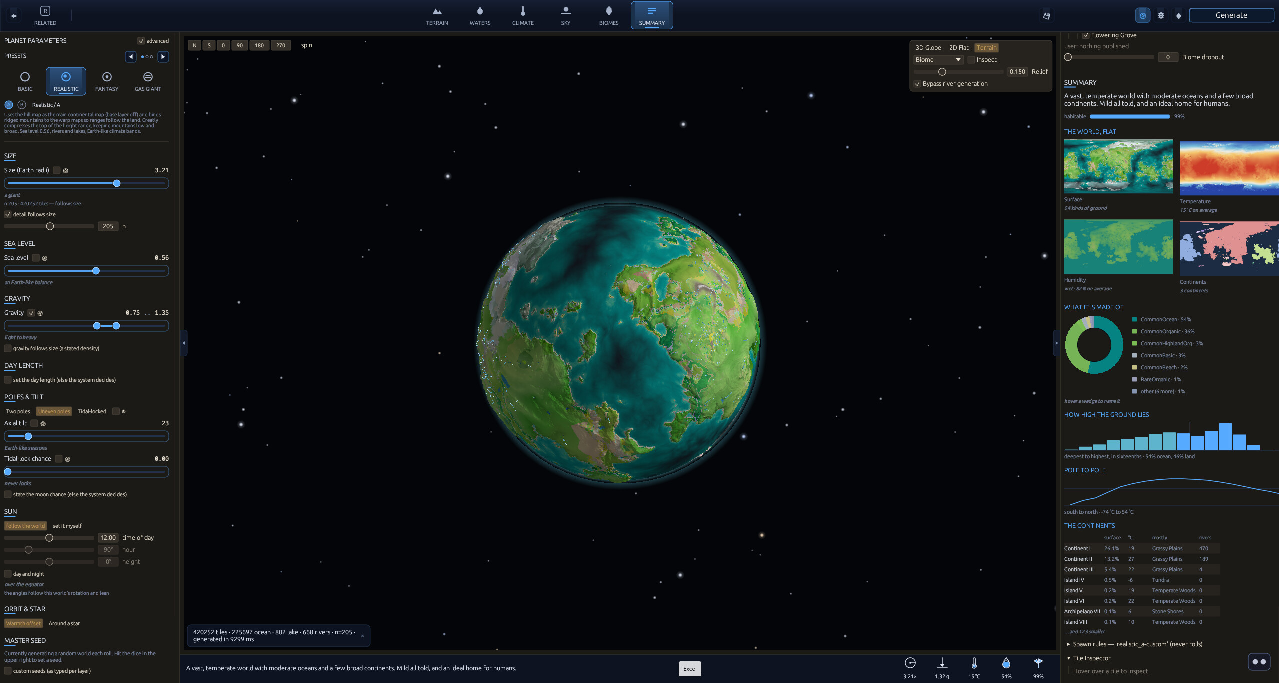Go to previous preset with left arrow

click(131, 57)
